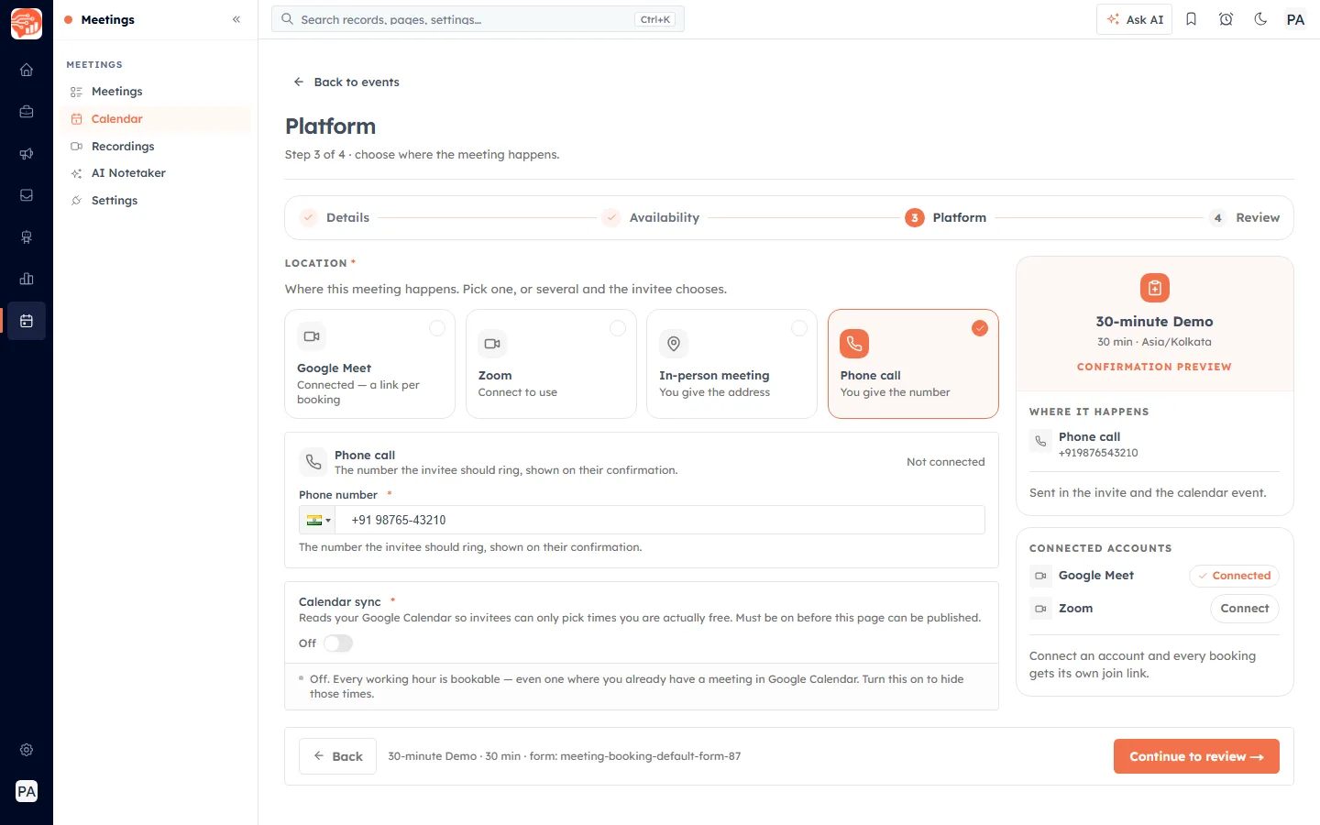Turn on the Calendar sync switch
Screen dimensions: 1320x825
[x=338, y=643]
